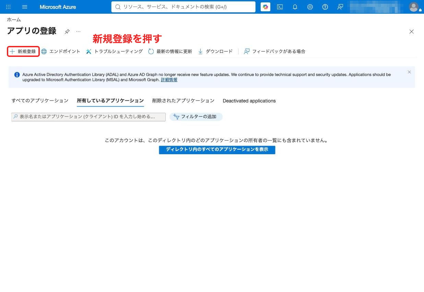Click フィードバックがある場合 toolbar item
This screenshot has height=292, width=424.
[274, 51]
